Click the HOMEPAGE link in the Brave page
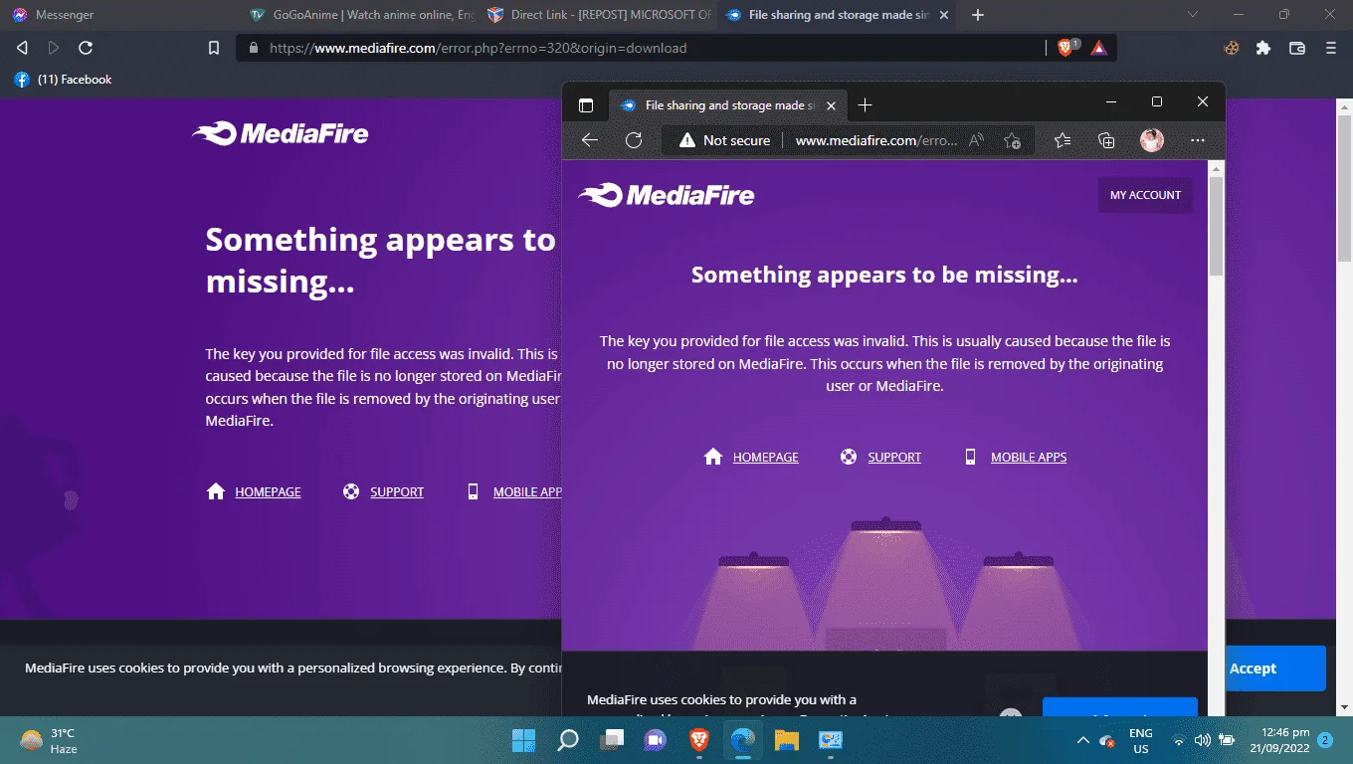Screen dimensions: 1353x764 coord(268,492)
